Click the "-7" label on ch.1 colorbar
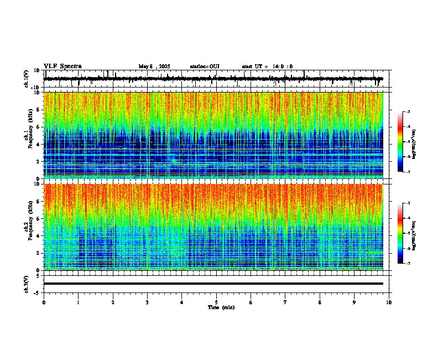 pos(408,172)
